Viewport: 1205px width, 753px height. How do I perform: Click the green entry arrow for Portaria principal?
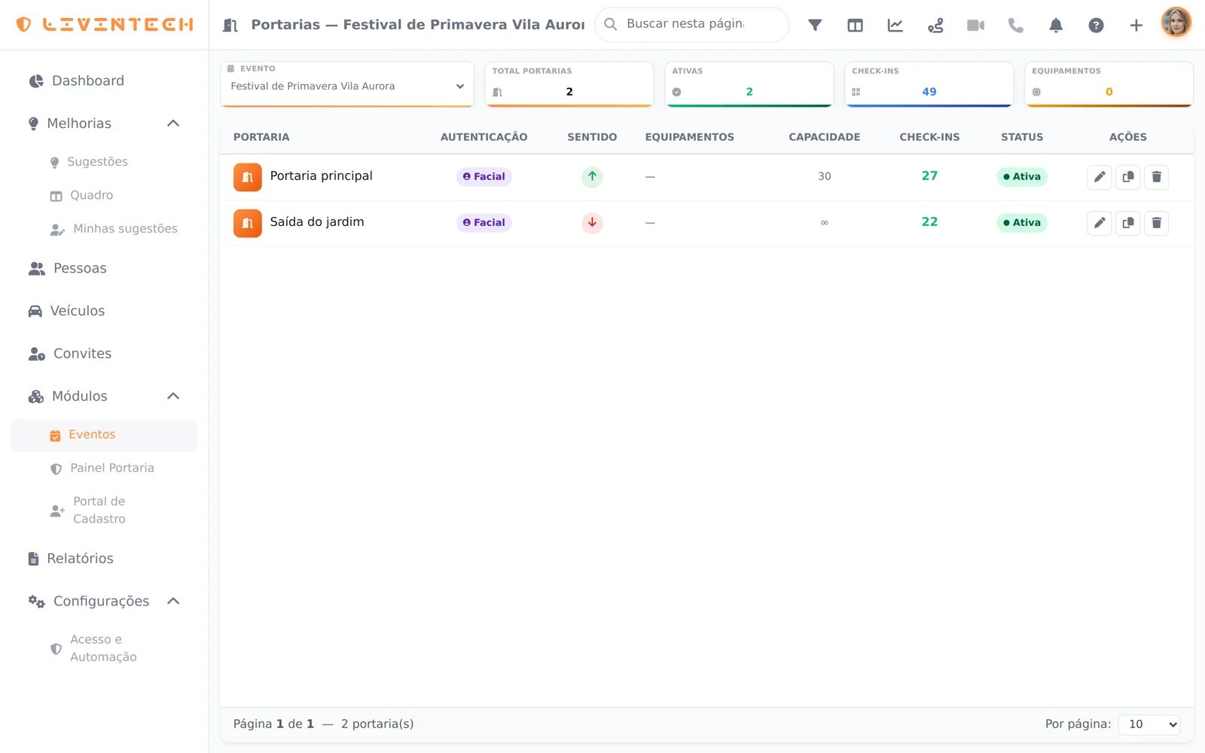click(x=592, y=177)
